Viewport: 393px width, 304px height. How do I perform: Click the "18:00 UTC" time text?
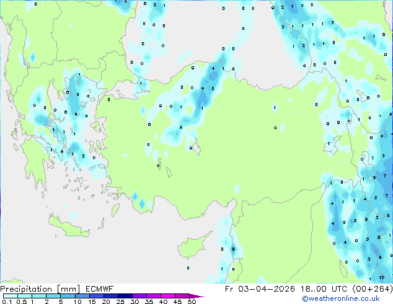(324, 289)
